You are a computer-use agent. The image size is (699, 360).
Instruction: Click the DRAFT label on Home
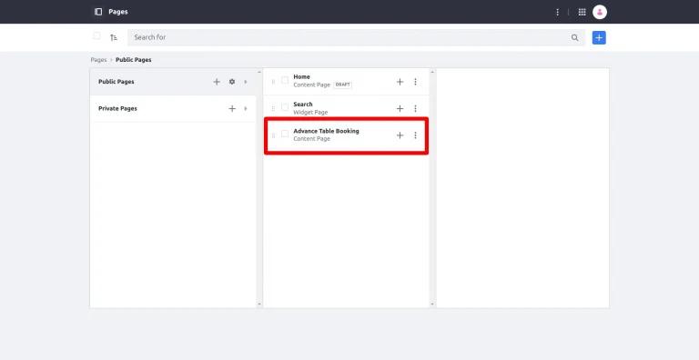[x=342, y=85]
